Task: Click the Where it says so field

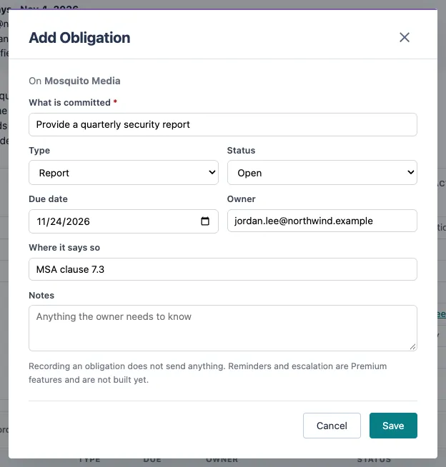Action: [223, 269]
